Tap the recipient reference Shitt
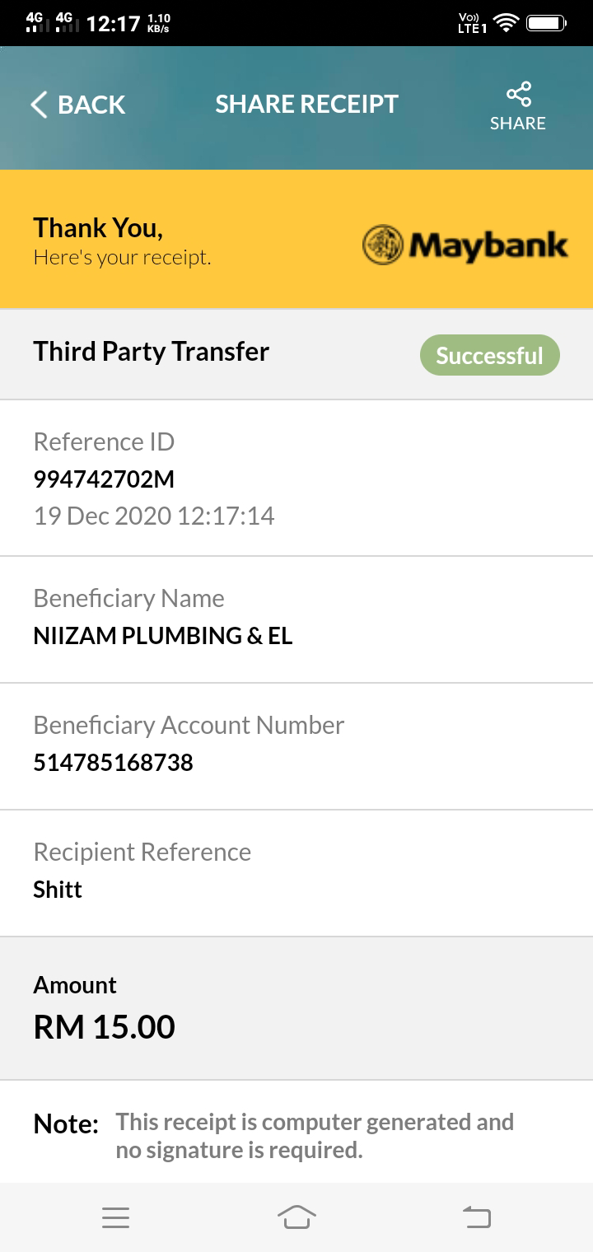 point(58,890)
